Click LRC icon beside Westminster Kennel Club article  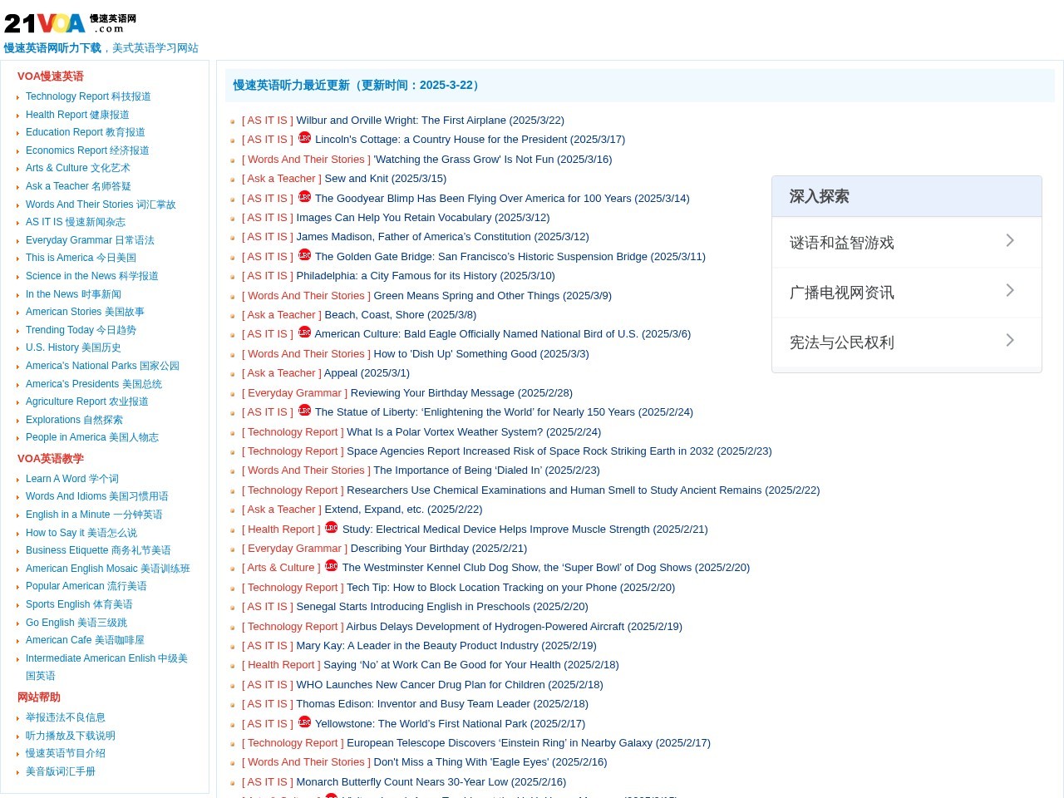[331, 566]
